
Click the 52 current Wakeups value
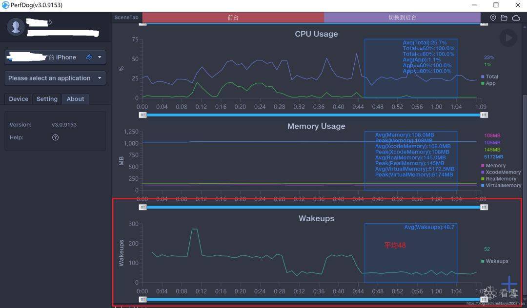tap(486, 249)
